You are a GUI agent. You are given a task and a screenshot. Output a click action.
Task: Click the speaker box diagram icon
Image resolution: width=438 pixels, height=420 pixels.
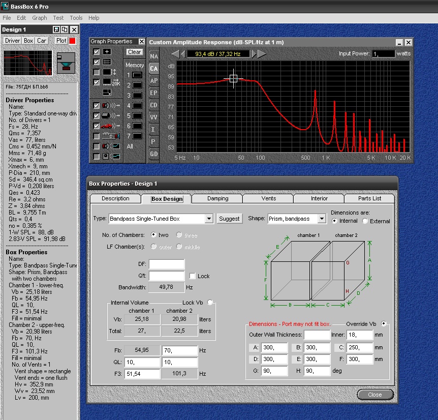coord(66,63)
